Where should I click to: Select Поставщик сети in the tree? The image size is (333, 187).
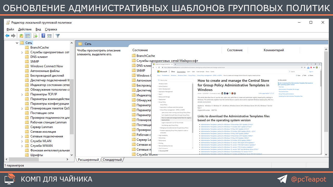tap(42, 113)
